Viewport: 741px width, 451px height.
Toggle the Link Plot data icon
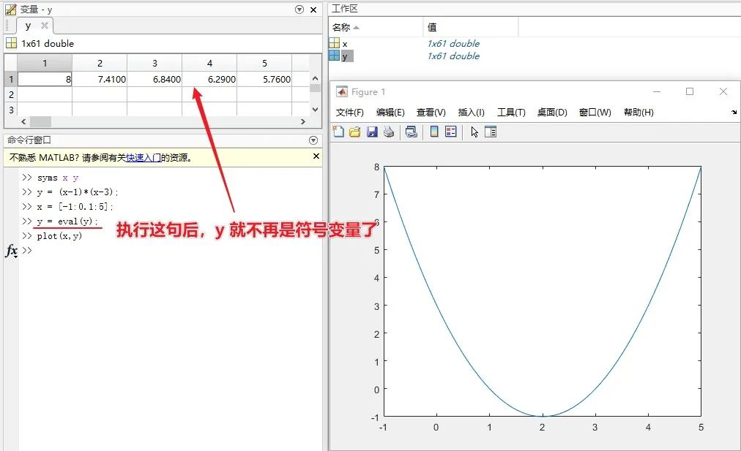pyautogui.click(x=413, y=132)
